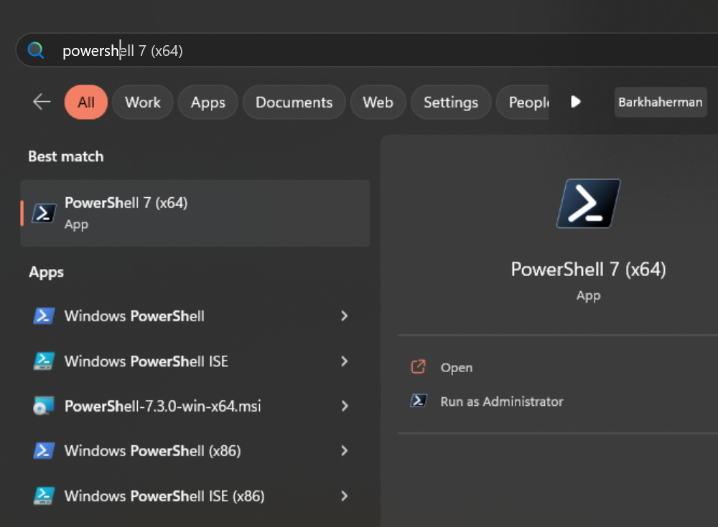Switch to the Web filter tab
Viewport: 718px width, 527px height.
[378, 102]
